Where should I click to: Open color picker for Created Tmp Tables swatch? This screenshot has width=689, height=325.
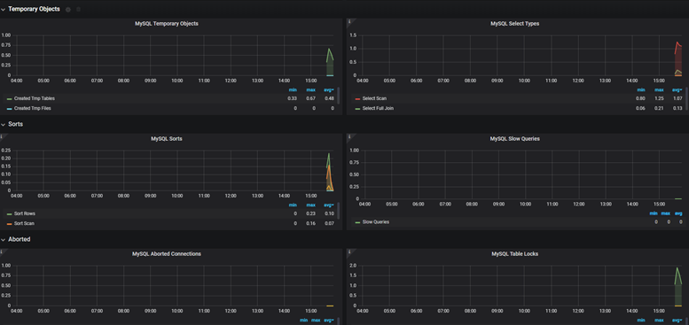coord(9,99)
